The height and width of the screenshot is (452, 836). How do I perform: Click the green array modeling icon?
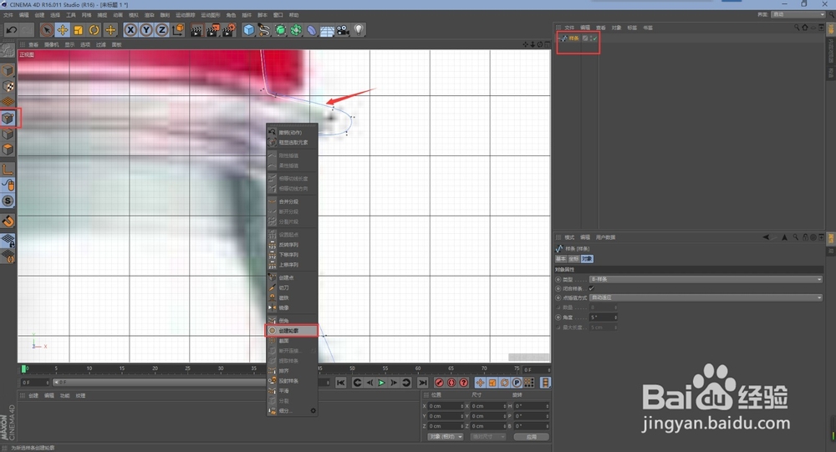pyautogui.click(x=296, y=30)
